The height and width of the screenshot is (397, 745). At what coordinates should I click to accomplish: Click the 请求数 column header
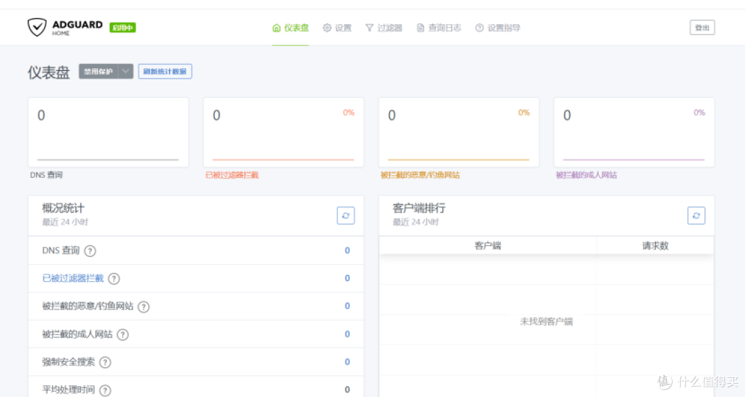655,245
